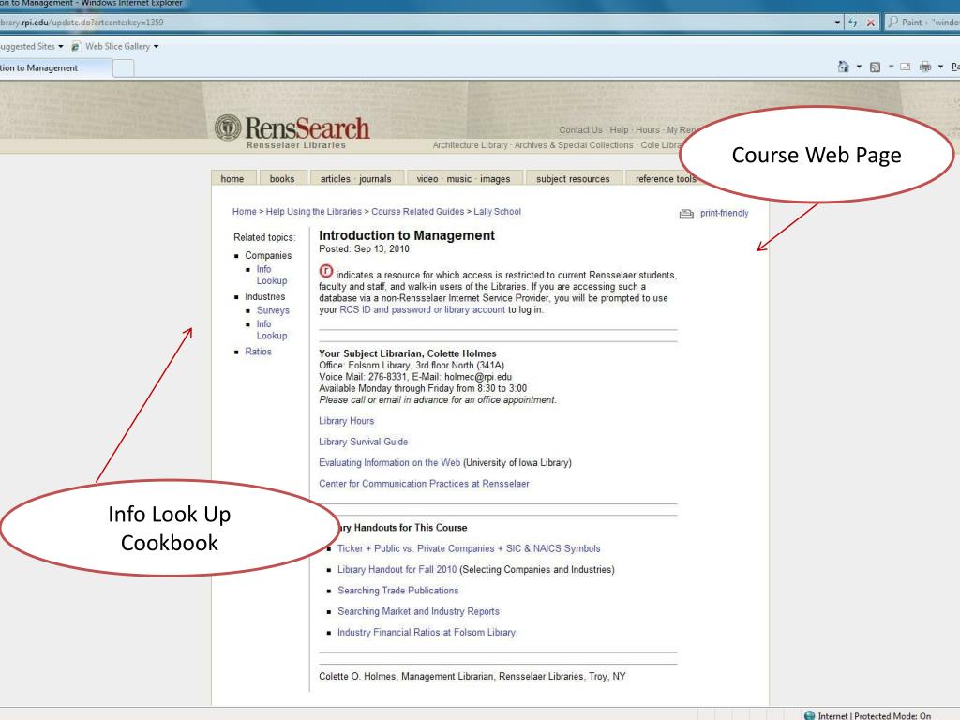Open the subject resources tab
Screen dimensions: 960x720
pos(574,179)
